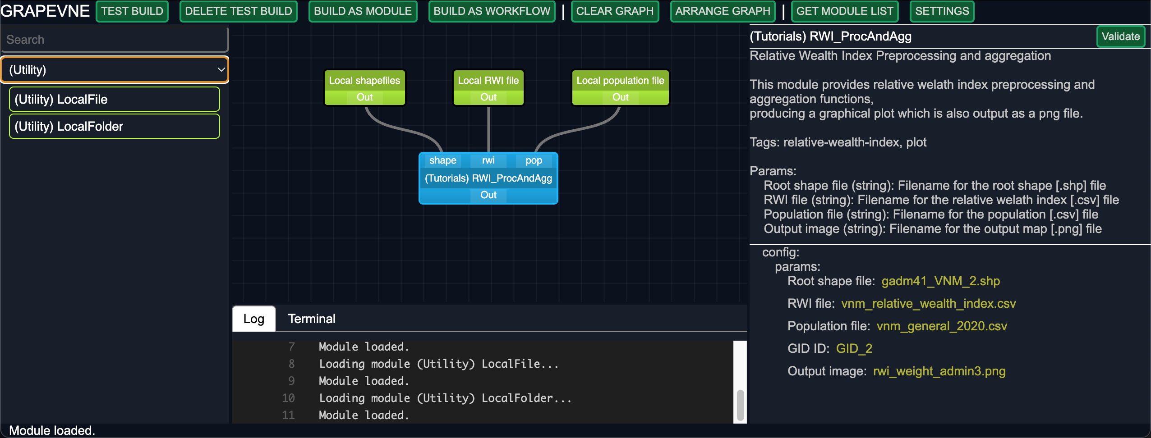This screenshot has height=438, width=1151.
Task: Select (Utility) LocalFolder module
Action: (115, 126)
